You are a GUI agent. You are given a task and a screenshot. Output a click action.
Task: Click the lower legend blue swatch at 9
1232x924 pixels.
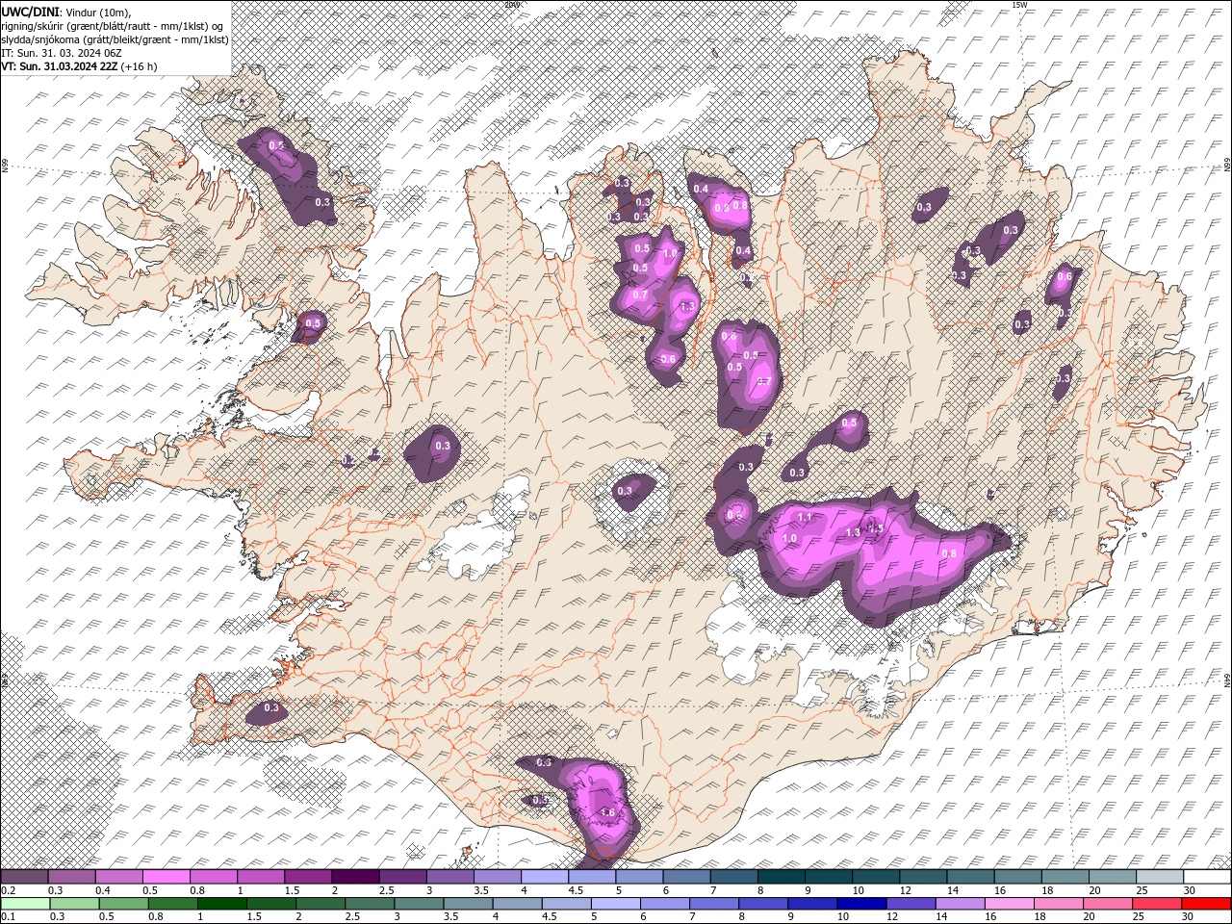(x=812, y=904)
